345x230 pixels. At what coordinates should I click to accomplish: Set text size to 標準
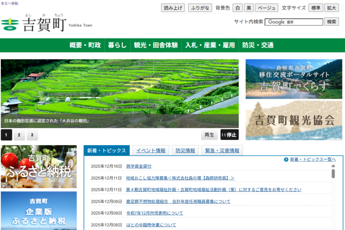coord(316,8)
